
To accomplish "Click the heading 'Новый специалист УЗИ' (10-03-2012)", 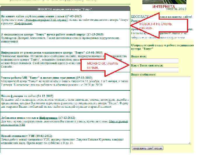I will tap(26, 136).
